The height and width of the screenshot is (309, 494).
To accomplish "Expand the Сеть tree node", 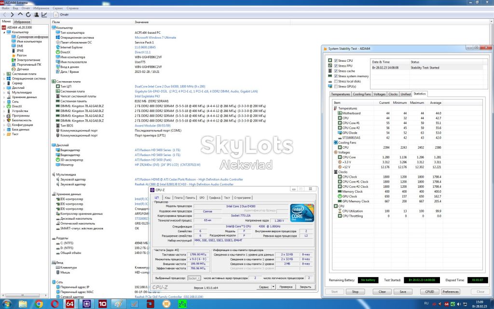I will click(4, 101).
